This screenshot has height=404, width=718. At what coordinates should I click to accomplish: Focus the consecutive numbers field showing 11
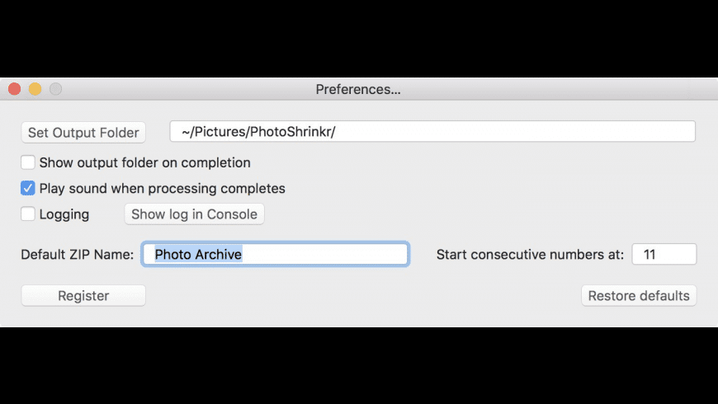(664, 255)
